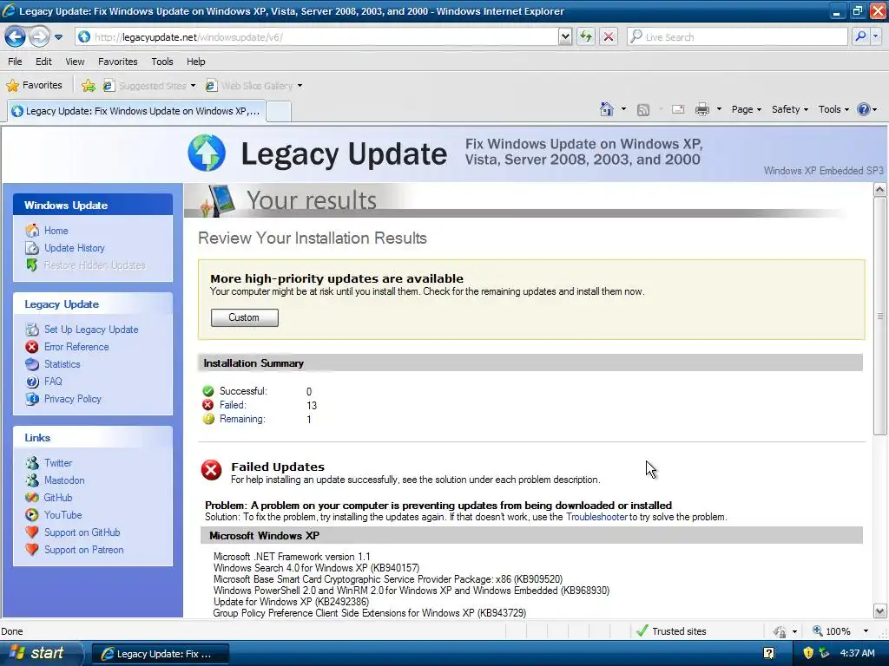The image size is (889, 666).
Task: Click the Read Mail icon
Action: pos(678,109)
